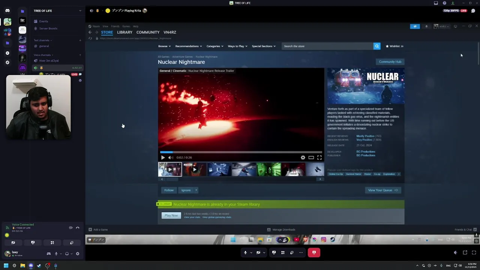Open Steam Recommendations dropdown
This screenshot has width=480, height=270.
tap(189, 46)
